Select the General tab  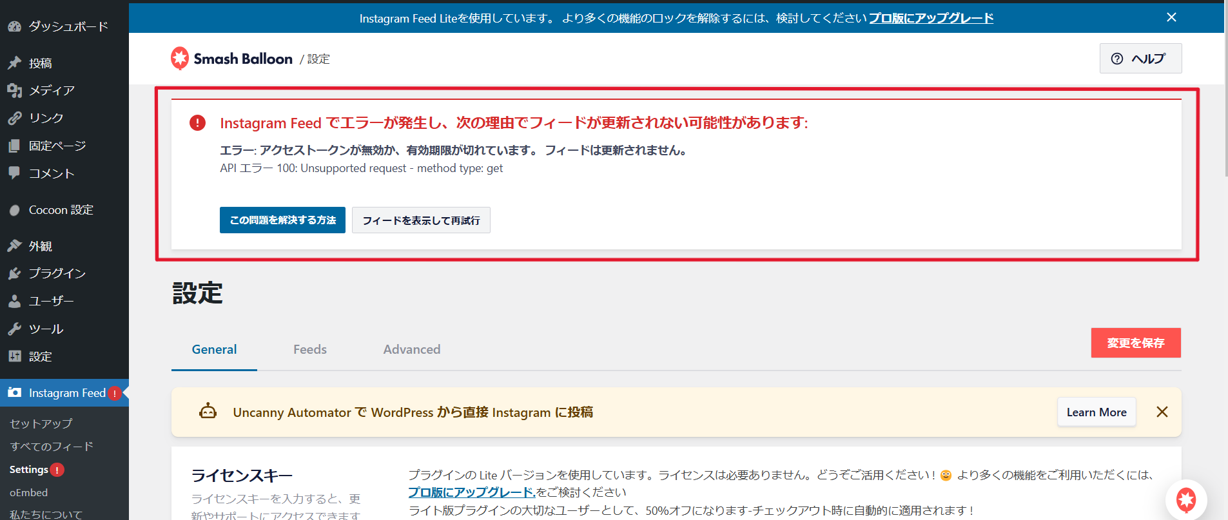(x=214, y=349)
